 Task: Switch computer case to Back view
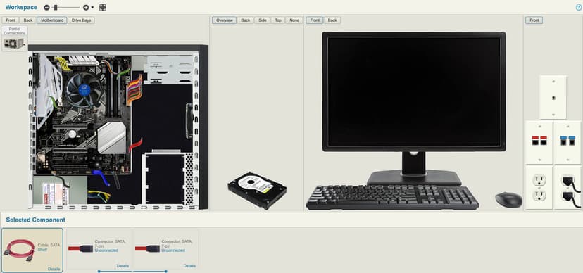[28, 20]
